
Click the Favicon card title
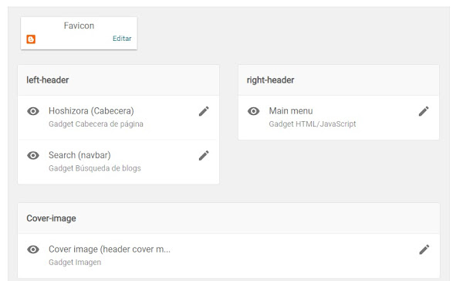[79, 25]
